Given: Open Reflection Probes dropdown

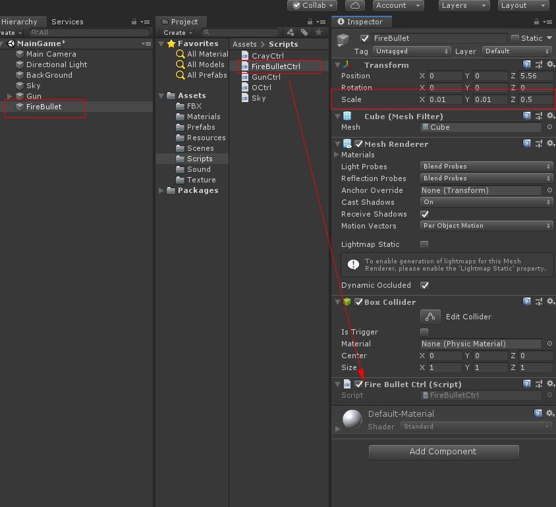Looking at the screenshot, I should click(x=486, y=178).
